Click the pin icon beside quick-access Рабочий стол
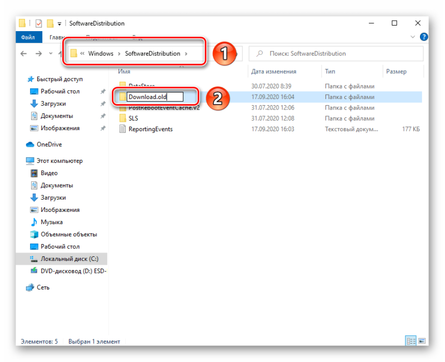Screen dimensions: 445x362 (103, 91)
